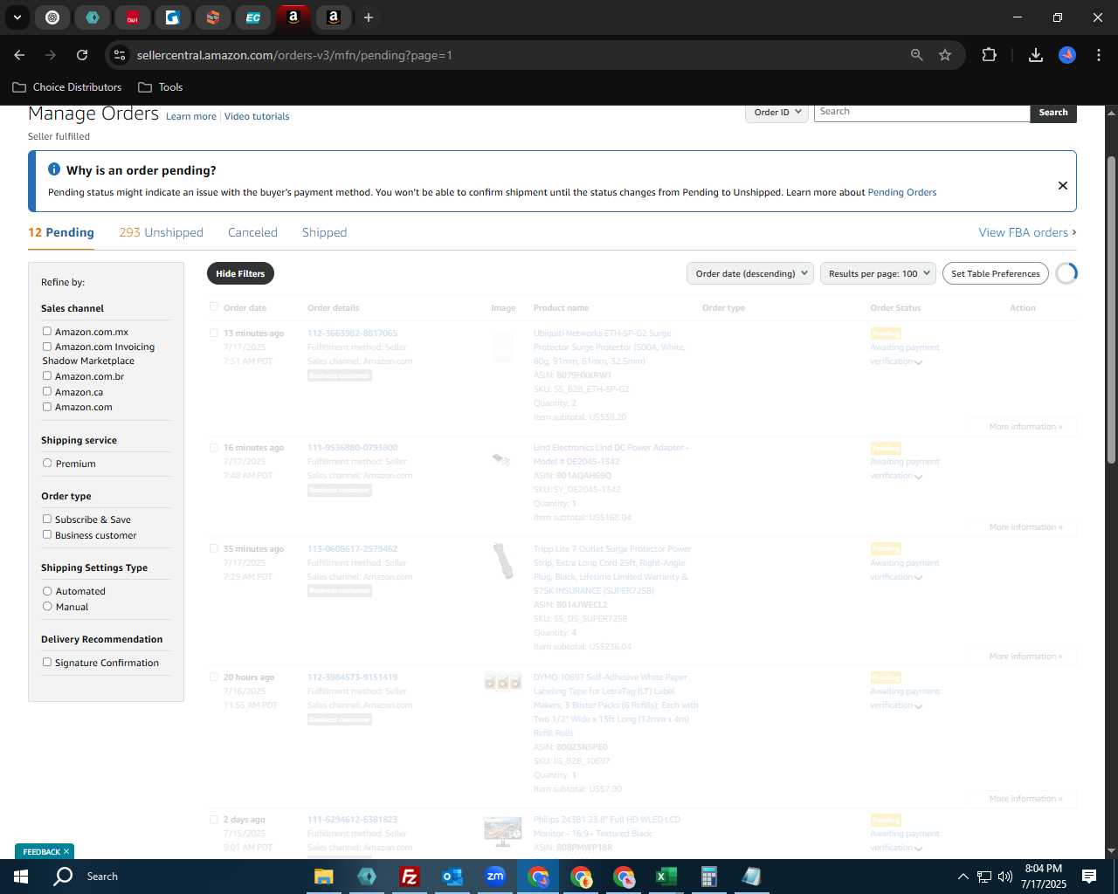The image size is (1118, 894).
Task: Open the Order ID search type dropdown
Action: [776, 112]
